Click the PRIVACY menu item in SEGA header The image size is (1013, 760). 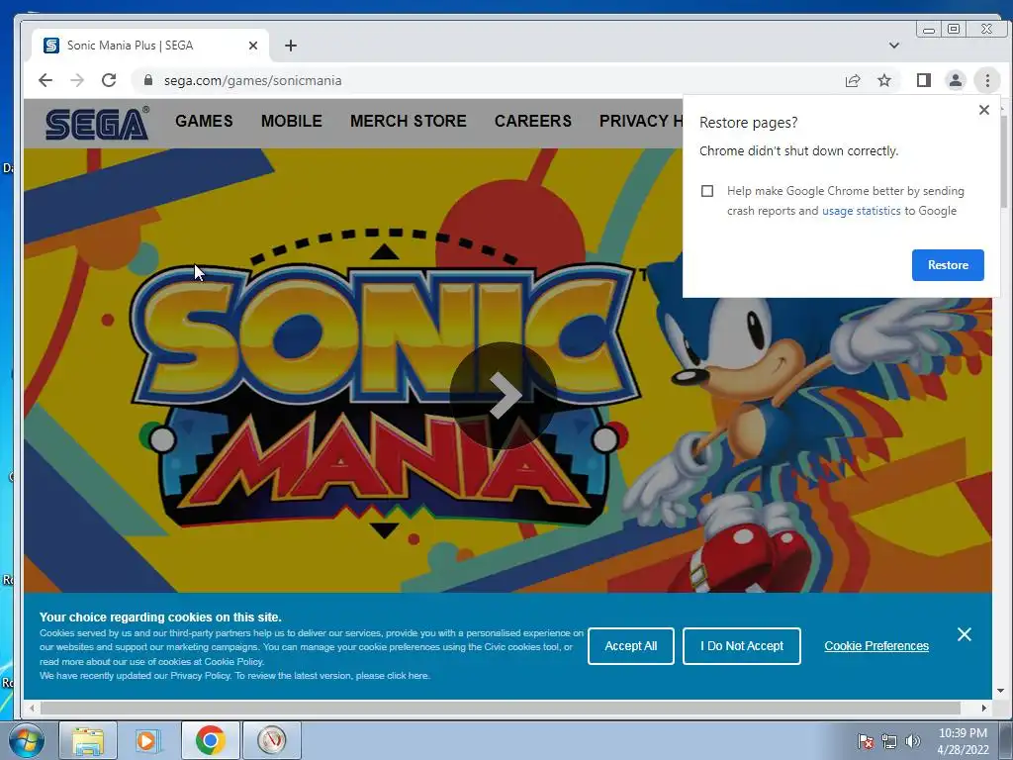(641, 121)
